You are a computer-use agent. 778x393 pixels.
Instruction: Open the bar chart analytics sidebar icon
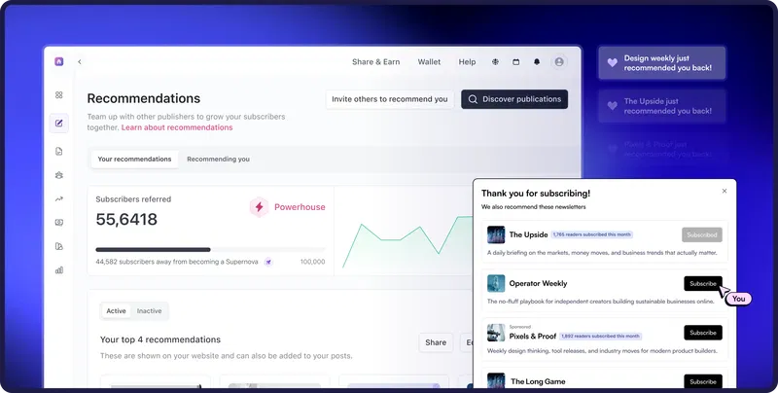pos(59,270)
